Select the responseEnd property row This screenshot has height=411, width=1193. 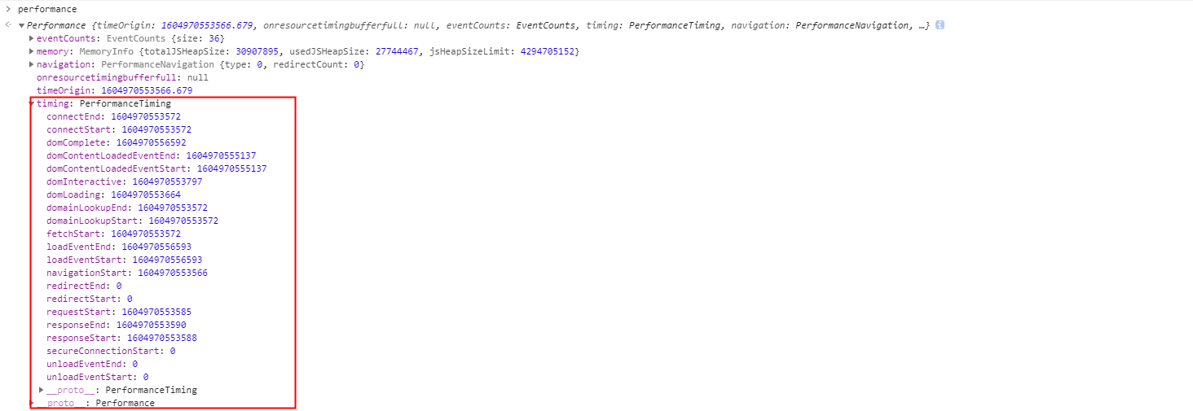116,325
